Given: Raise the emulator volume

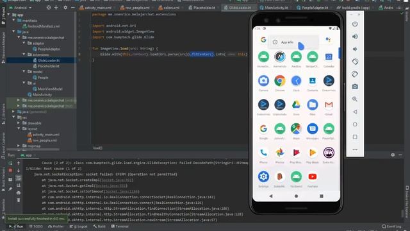Looking at the screenshot, I should 355,37.
